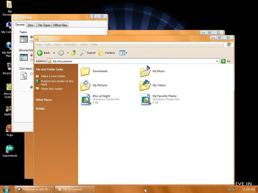Open the Tools menu
This screenshot has height=193, width=258.
coord(84,44)
